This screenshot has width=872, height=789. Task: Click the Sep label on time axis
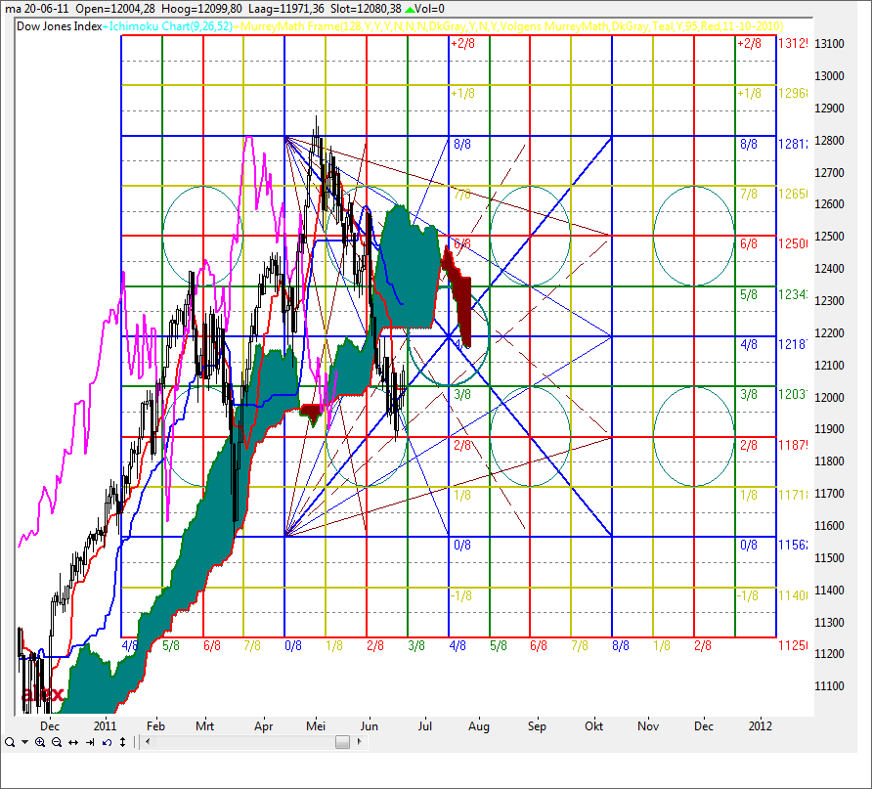[x=537, y=726]
